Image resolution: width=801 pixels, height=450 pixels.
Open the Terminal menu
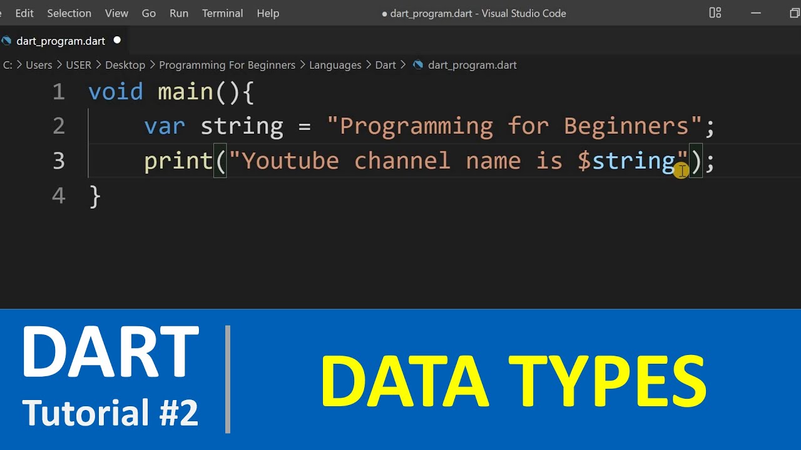(222, 13)
